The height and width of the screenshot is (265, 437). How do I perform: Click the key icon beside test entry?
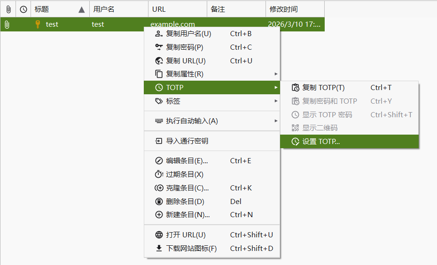pyautogui.click(x=38, y=24)
